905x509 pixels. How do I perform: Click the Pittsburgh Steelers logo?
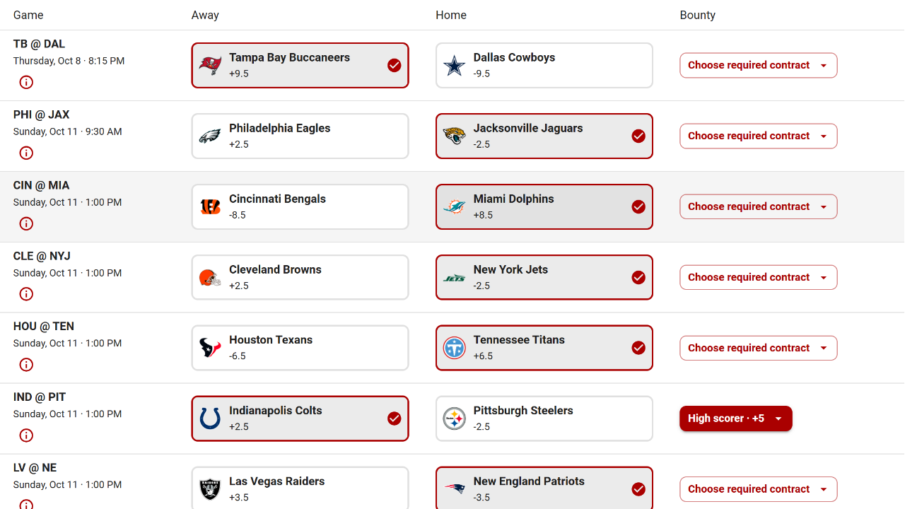454,419
